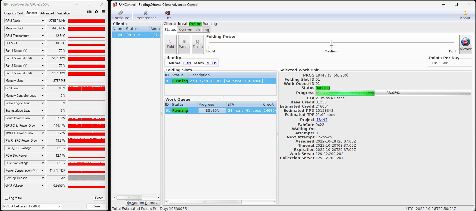Expand GPU Voltage sensor dropdown
Viewport: 476px width, 211px height.
coord(43,185)
